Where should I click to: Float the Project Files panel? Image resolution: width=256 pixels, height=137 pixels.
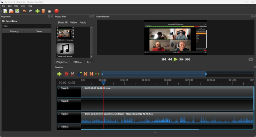click(x=90, y=16)
